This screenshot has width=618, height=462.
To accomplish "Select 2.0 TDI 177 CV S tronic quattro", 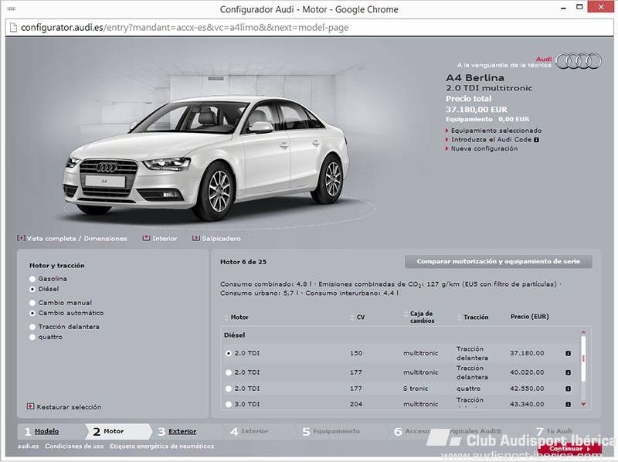I will click(228, 389).
